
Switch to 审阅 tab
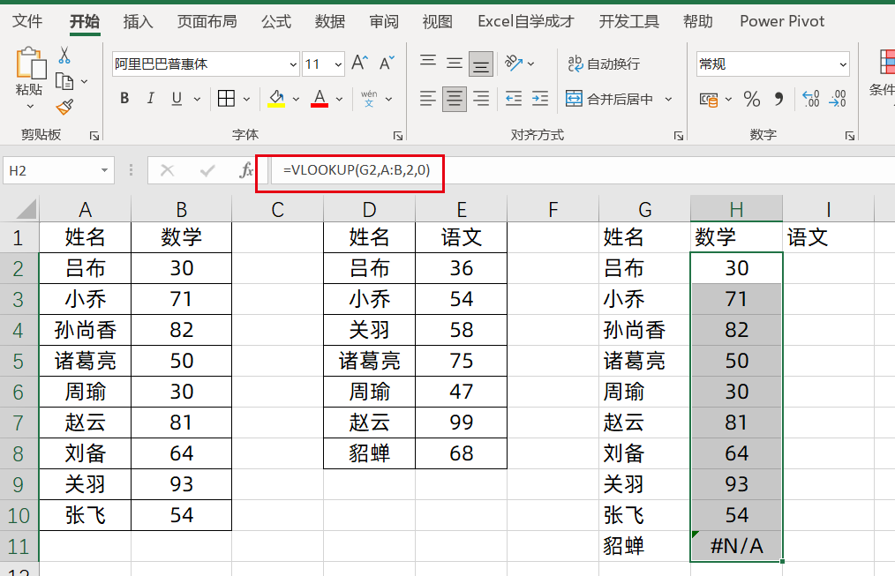pos(384,22)
